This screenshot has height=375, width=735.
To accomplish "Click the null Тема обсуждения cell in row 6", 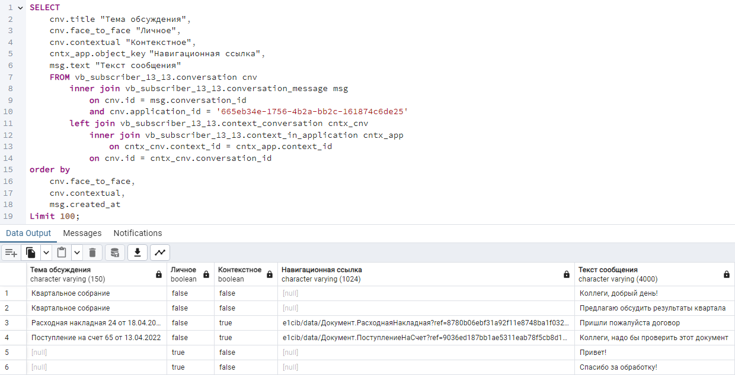I will pos(97,367).
